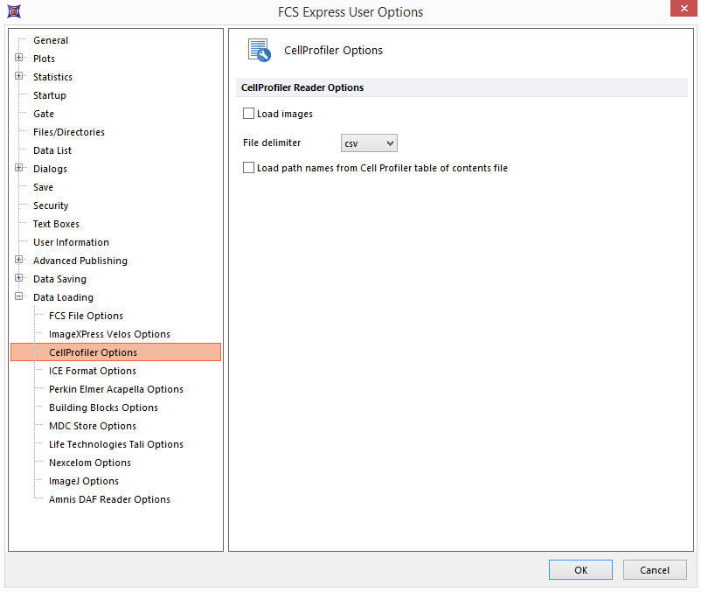Expand the Dialogs tree node
701x592 pixels.
click(x=19, y=169)
